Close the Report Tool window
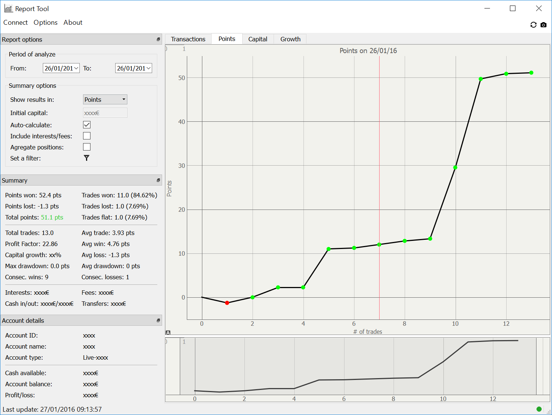This screenshot has width=552, height=415. coord(539,8)
